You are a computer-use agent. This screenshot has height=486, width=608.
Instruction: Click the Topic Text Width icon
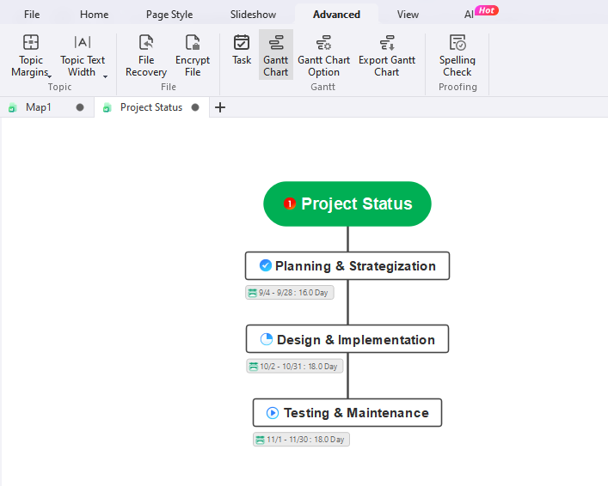click(83, 43)
